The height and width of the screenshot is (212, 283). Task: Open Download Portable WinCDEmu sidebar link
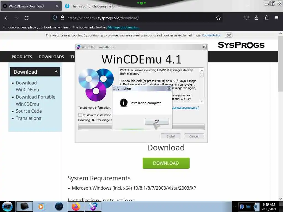[x=36, y=100]
